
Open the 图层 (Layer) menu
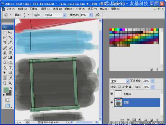pyautogui.click(x=46, y=9)
